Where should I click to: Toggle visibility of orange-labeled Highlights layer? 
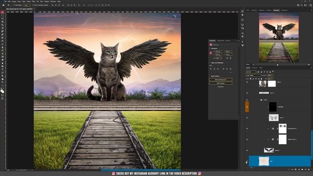(x=247, y=107)
